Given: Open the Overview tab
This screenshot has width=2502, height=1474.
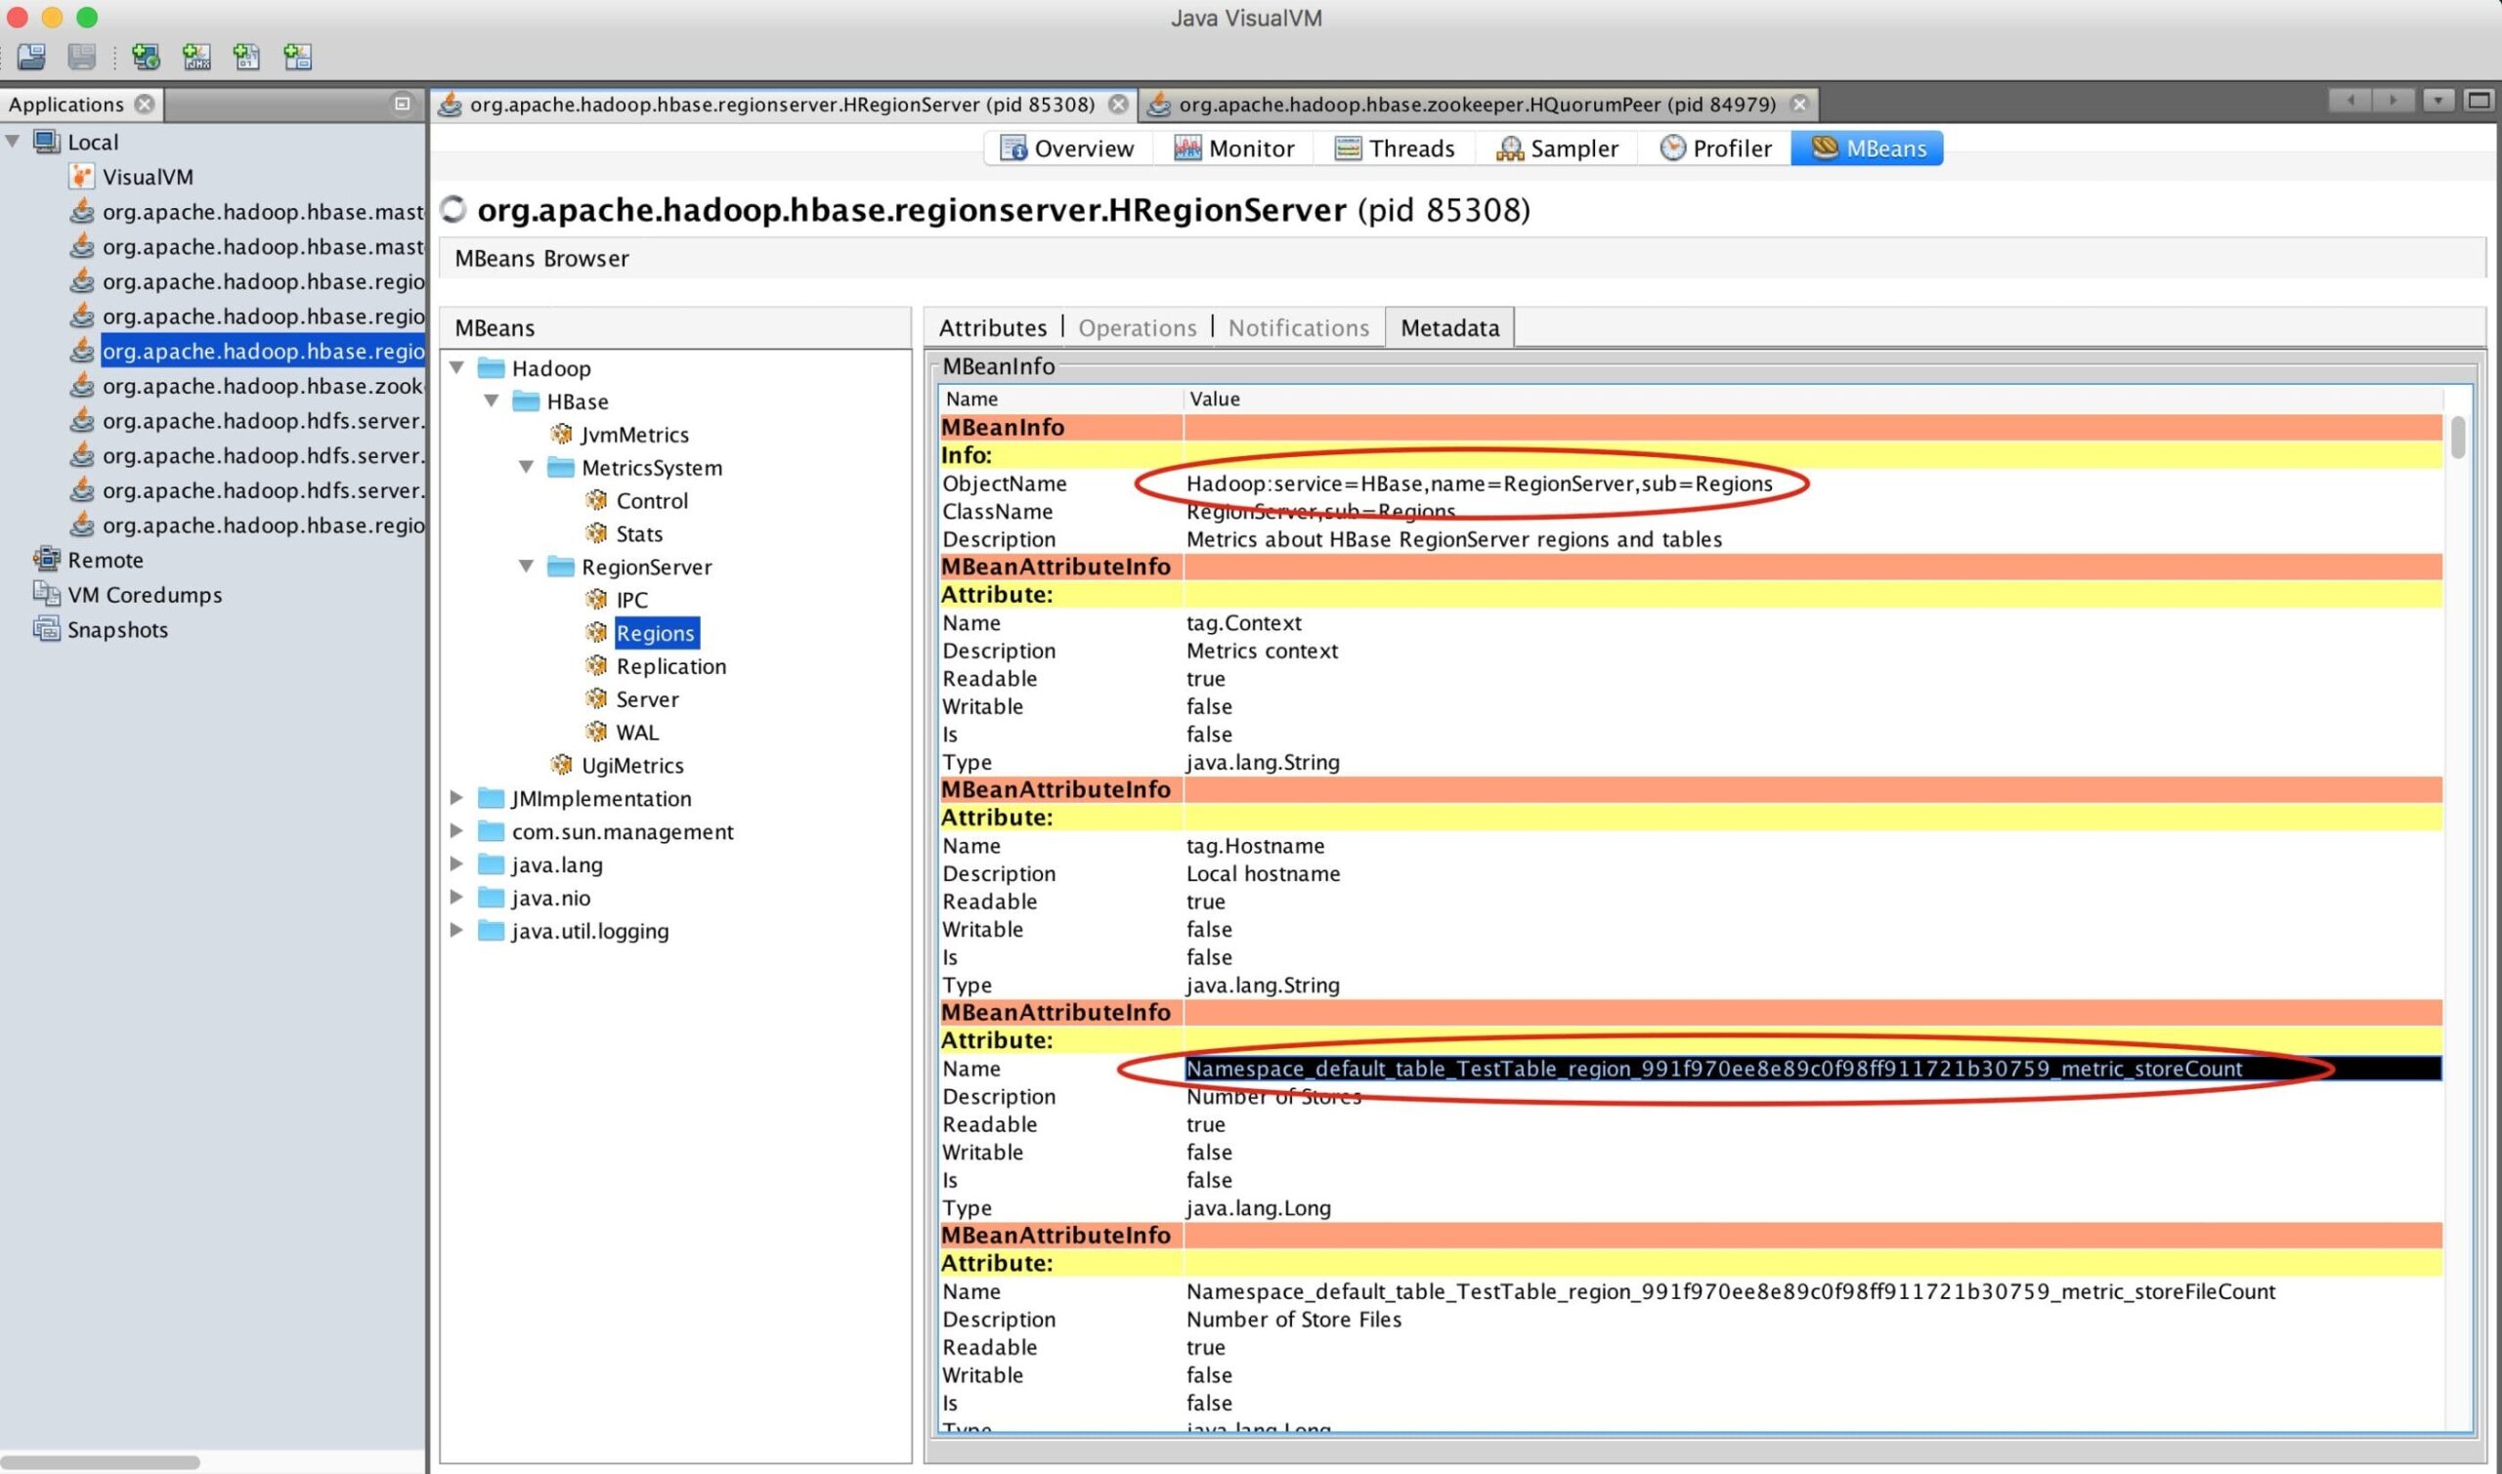Looking at the screenshot, I should (x=1067, y=148).
